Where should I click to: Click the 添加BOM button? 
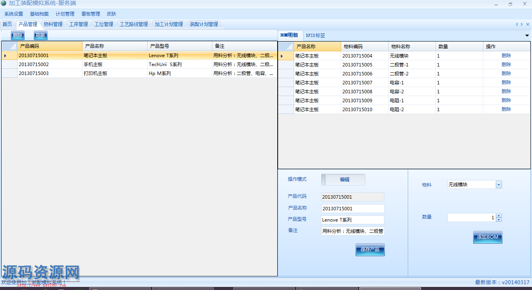tap(488, 237)
